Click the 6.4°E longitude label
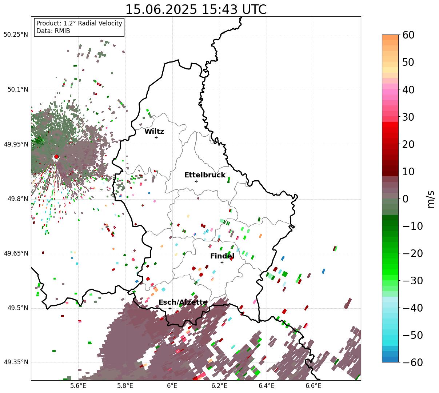The image size is (439, 393). [267, 386]
